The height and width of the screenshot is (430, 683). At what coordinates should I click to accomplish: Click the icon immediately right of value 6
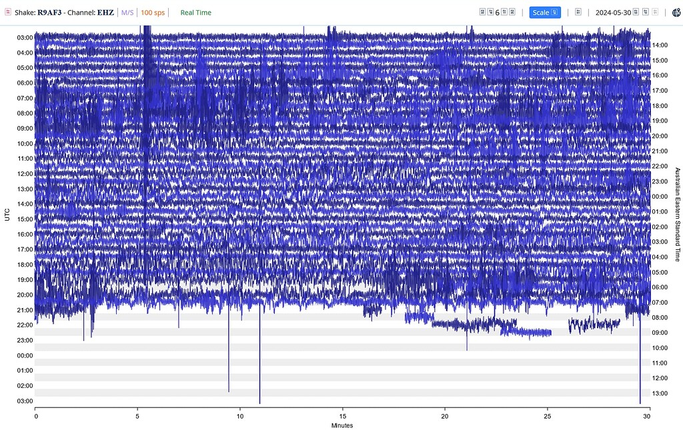tap(505, 12)
